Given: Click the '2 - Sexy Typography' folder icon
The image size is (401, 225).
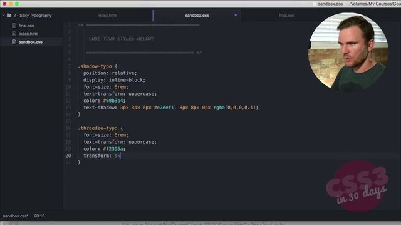Looking at the screenshot, I should pyautogui.click(x=9, y=15).
